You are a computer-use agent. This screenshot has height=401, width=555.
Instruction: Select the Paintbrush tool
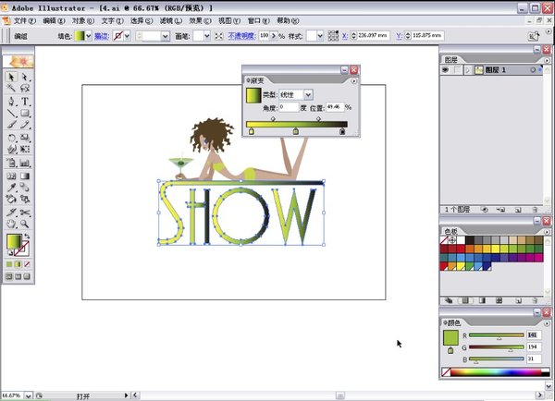(11, 125)
